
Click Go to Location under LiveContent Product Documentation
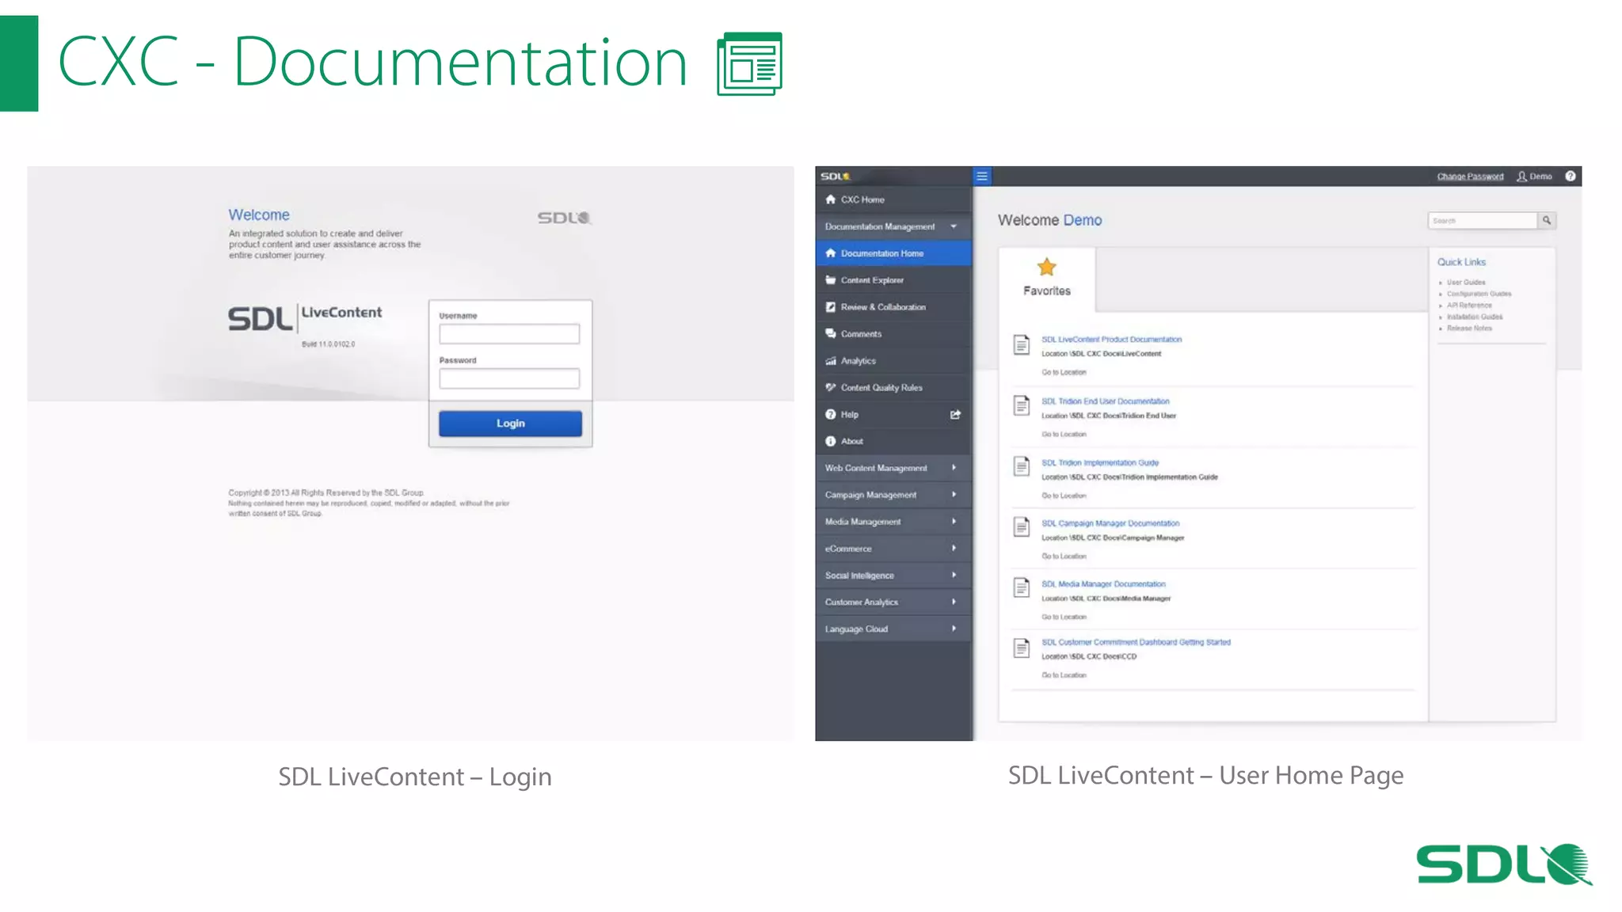click(1064, 372)
